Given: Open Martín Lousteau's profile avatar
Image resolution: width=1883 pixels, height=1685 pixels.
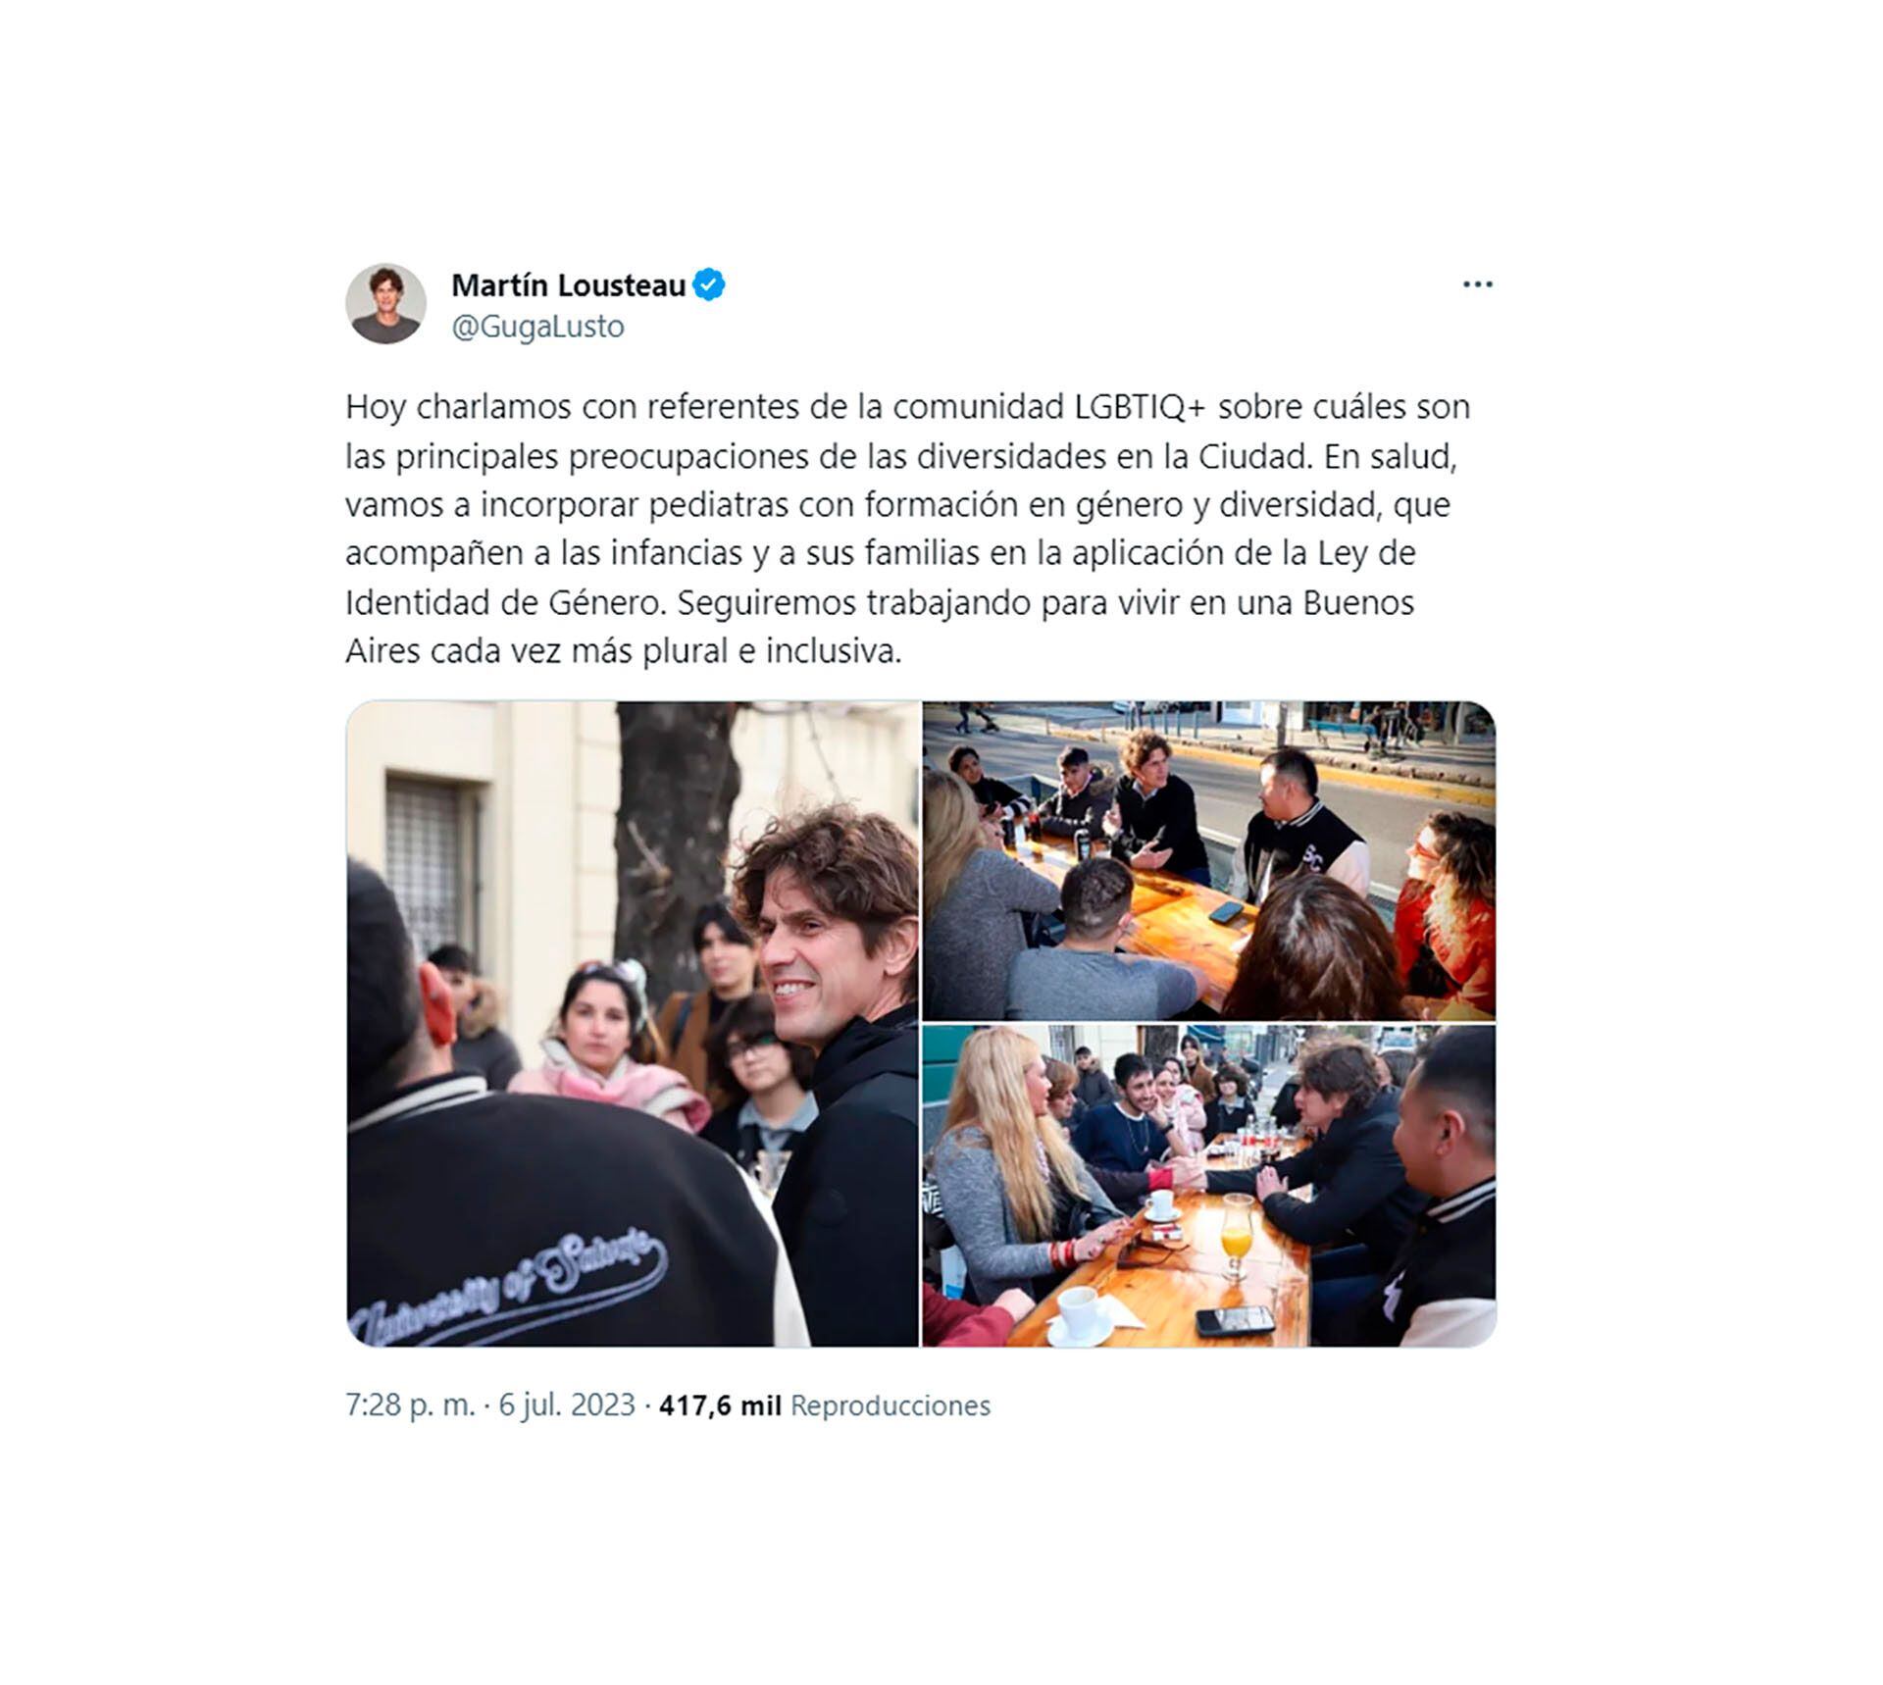Looking at the screenshot, I should 385,303.
